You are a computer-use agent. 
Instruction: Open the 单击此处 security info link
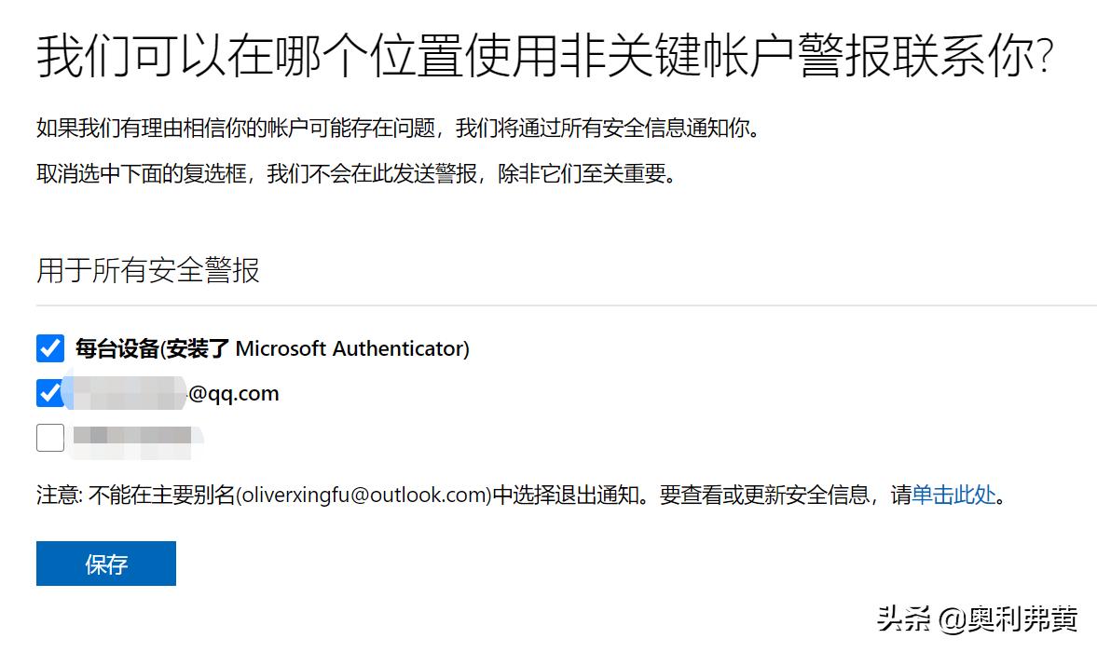(953, 495)
